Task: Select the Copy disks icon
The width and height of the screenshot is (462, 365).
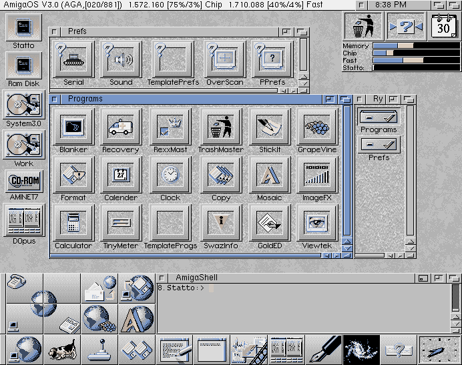Action: tap(221, 175)
